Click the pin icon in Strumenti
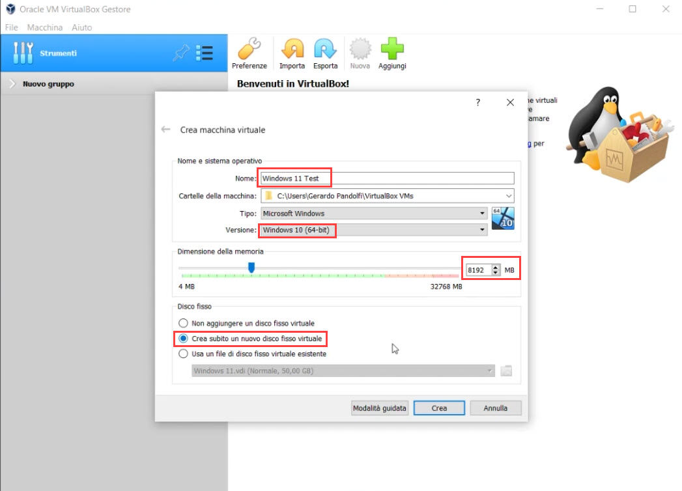Viewport: 682px width, 491px height. tap(180, 53)
